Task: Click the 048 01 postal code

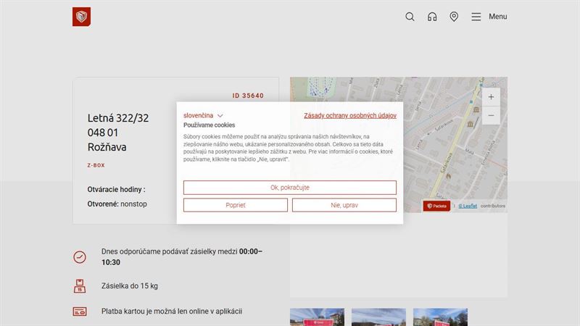Action: [103, 133]
